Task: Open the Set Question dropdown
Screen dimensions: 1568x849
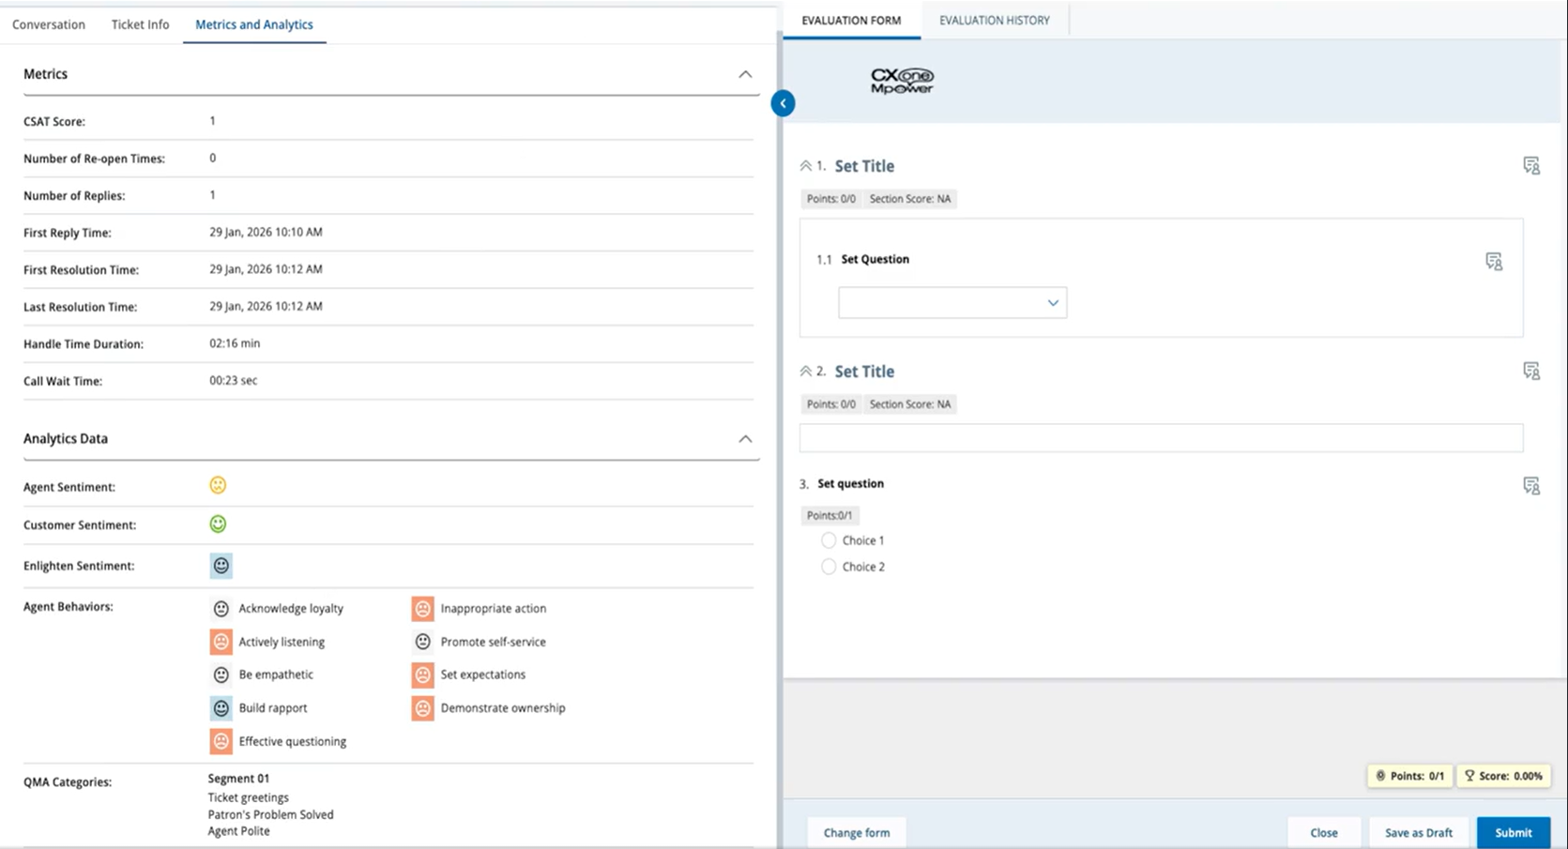Action: click(951, 303)
